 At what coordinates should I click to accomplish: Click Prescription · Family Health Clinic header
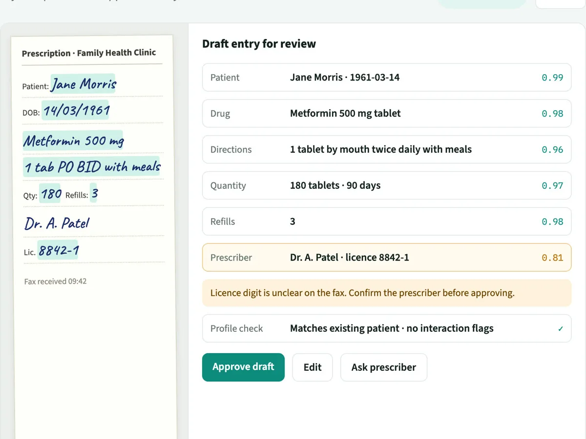point(89,53)
